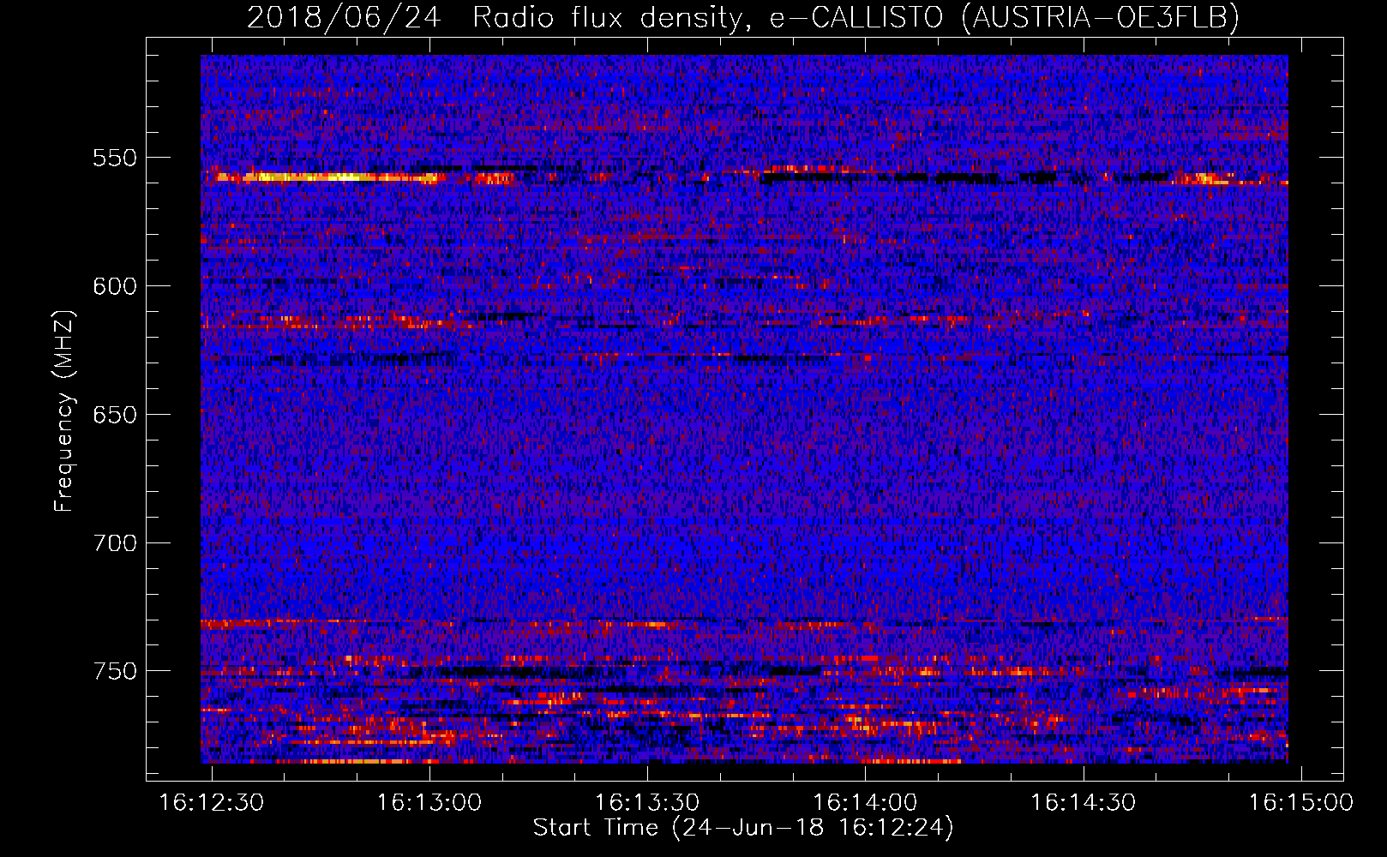Screen dimensions: 1387x857
Task: Click the 600 frequency tick label
Action: coord(114,286)
